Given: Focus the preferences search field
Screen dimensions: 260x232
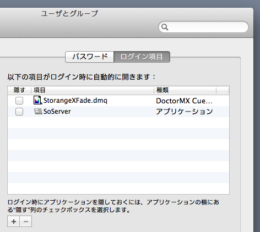Looking at the screenshot, I should pyautogui.click(x=203, y=27).
